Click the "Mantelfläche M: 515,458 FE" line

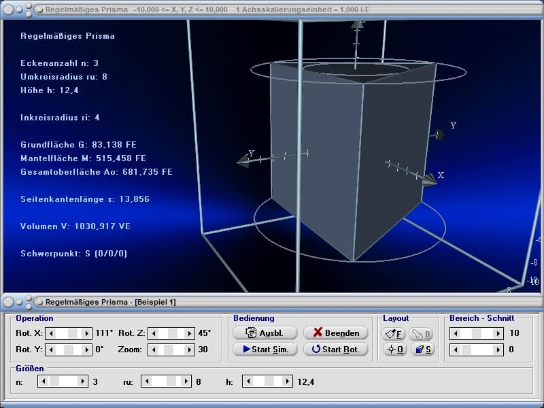tap(83, 158)
